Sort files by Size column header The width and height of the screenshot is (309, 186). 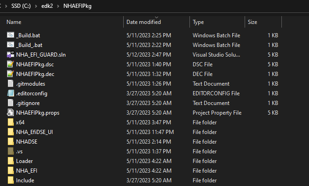coord(252,22)
